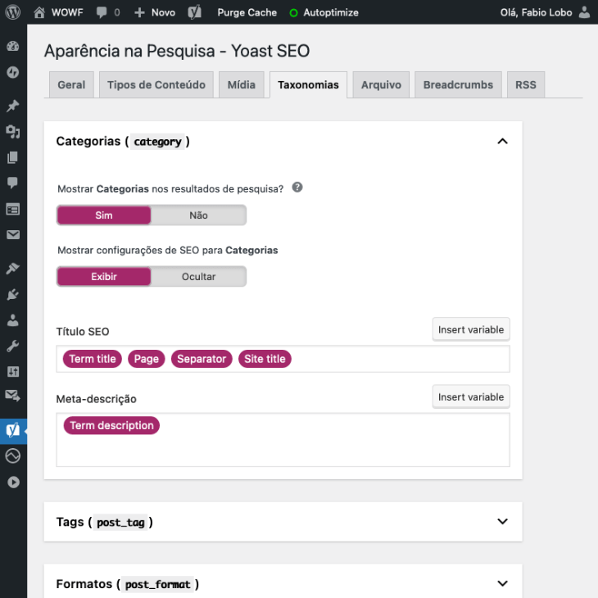Open the form/table layout icon in sidebar
This screenshot has width=598, height=598.
13,209
